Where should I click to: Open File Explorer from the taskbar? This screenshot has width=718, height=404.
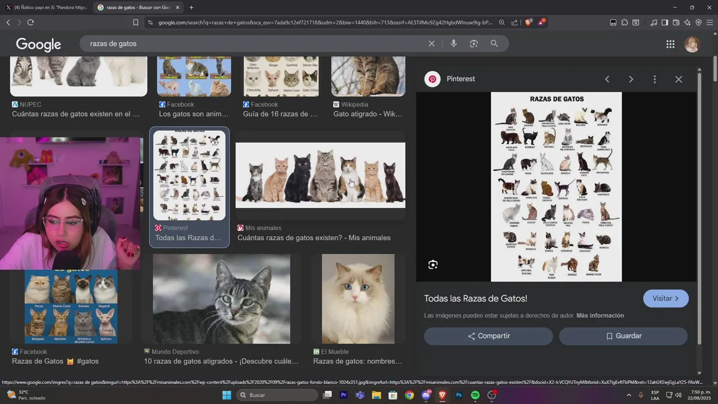click(x=376, y=395)
